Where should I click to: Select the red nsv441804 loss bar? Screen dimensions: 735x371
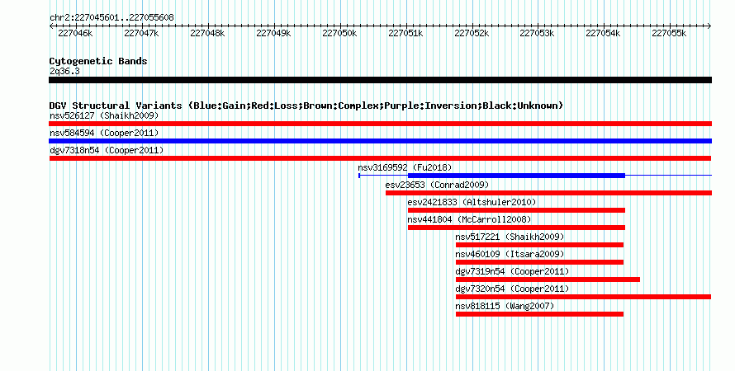[516, 228]
